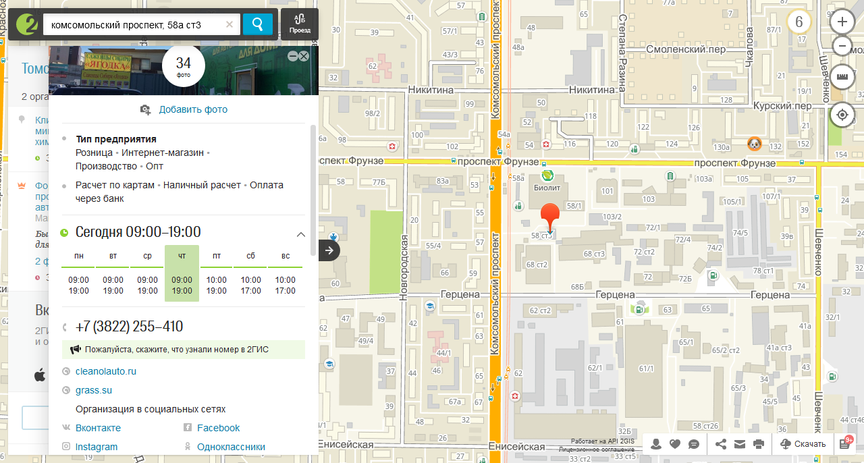Open the cleanolauto.ru website link

[x=106, y=371]
